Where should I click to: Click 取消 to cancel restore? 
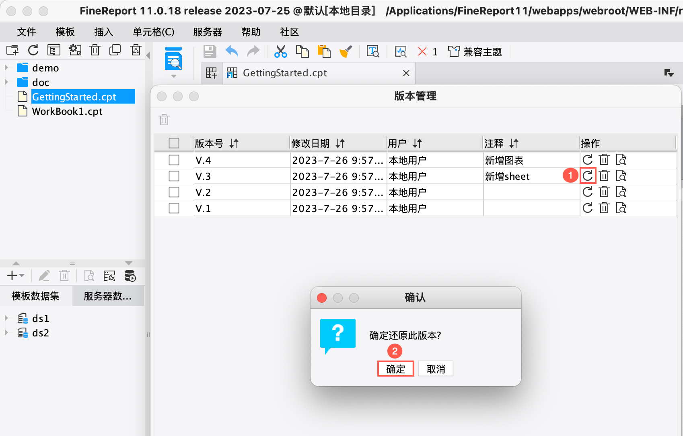(x=436, y=369)
